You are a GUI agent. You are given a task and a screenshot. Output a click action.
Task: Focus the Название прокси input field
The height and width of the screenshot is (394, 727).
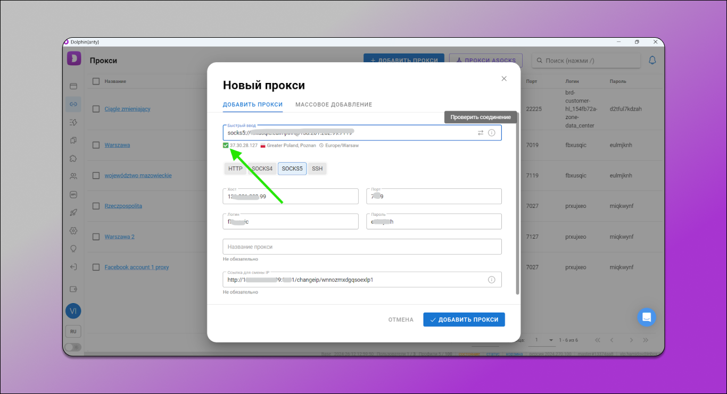point(362,247)
